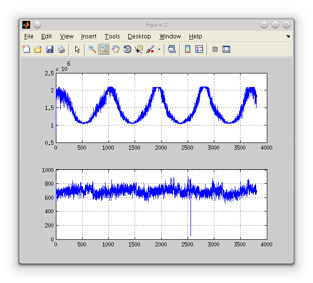The width and height of the screenshot is (313, 283).
Task: Open the Help menu
Action: pyautogui.click(x=195, y=36)
